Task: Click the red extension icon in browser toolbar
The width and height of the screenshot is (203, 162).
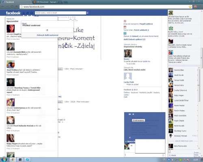Action: [195, 6]
